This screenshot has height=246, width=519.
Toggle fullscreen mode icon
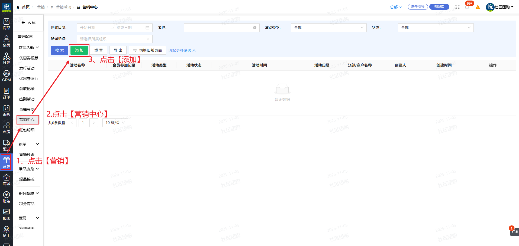457,7
